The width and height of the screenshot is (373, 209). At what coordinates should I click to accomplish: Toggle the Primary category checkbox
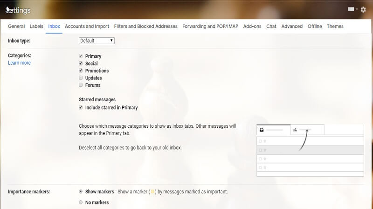pyautogui.click(x=81, y=56)
